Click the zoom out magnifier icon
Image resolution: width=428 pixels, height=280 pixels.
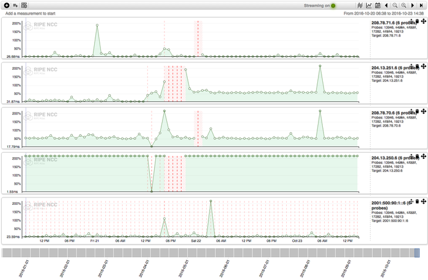pyautogui.click(x=395, y=5)
